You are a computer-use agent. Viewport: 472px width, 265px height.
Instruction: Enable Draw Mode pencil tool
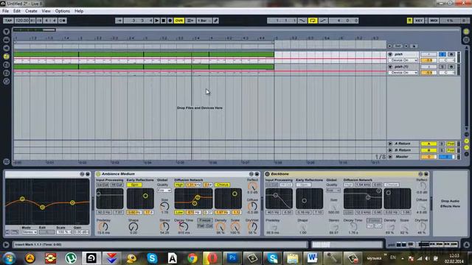coord(216,21)
